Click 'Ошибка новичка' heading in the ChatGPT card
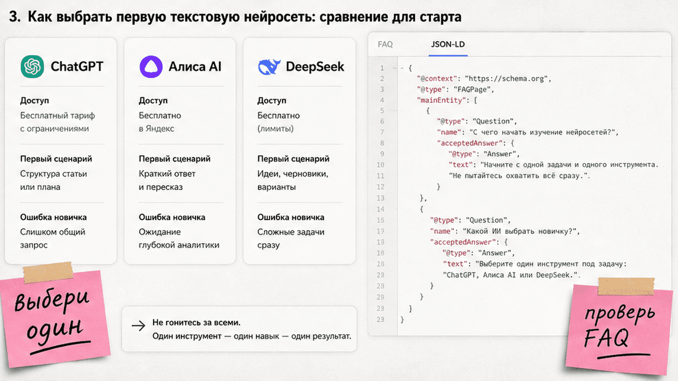Screen dimensions: 678x381 (54, 217)
